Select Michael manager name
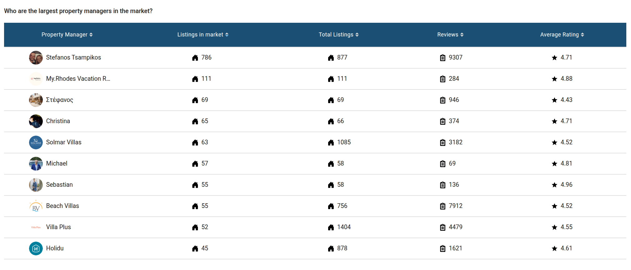This screenshot has width=631, height=270. tap(57, 163)
